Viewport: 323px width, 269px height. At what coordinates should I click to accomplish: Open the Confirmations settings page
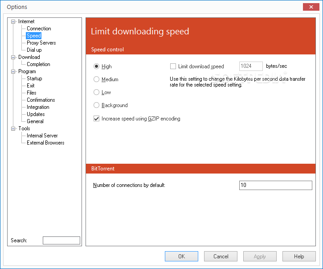(x=41, y=100)
